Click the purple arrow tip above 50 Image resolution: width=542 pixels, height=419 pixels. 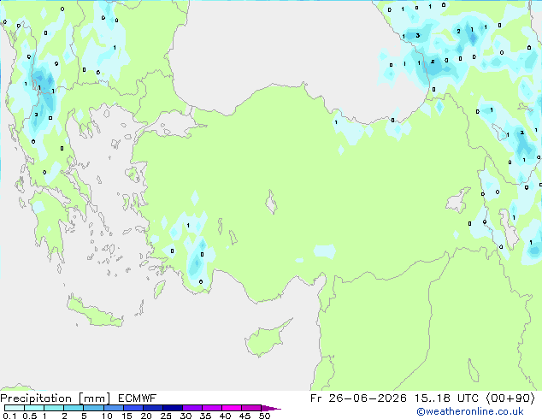(271, 408)
